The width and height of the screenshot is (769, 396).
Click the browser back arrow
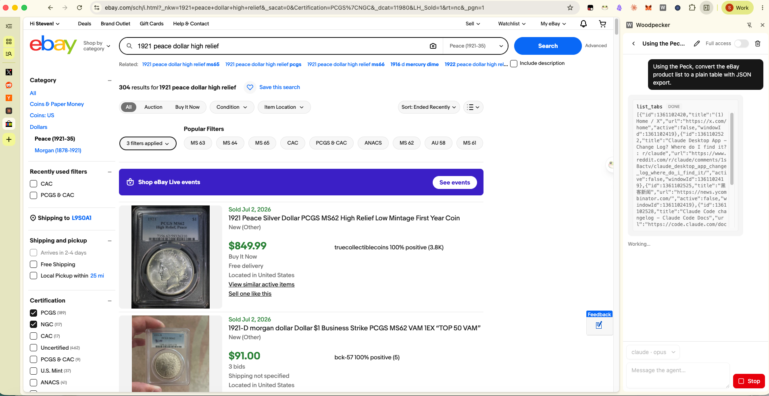click(x=50, y=8)
